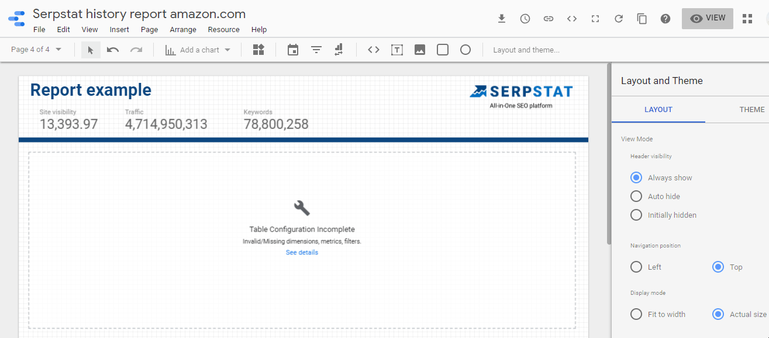The image size is (769, 338).
Task: Click community visualizations and components icon
Action: point(258,50)
